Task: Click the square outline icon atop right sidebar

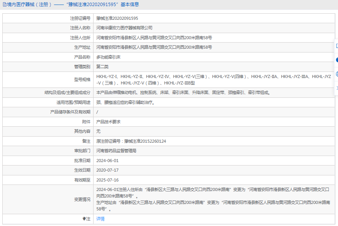Action: click(337, 46)
